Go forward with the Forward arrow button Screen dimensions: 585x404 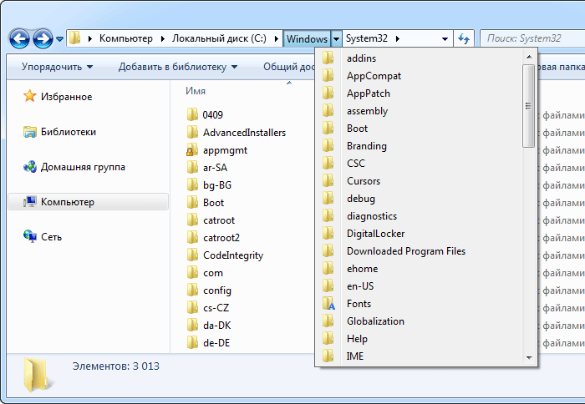(43, 38)
